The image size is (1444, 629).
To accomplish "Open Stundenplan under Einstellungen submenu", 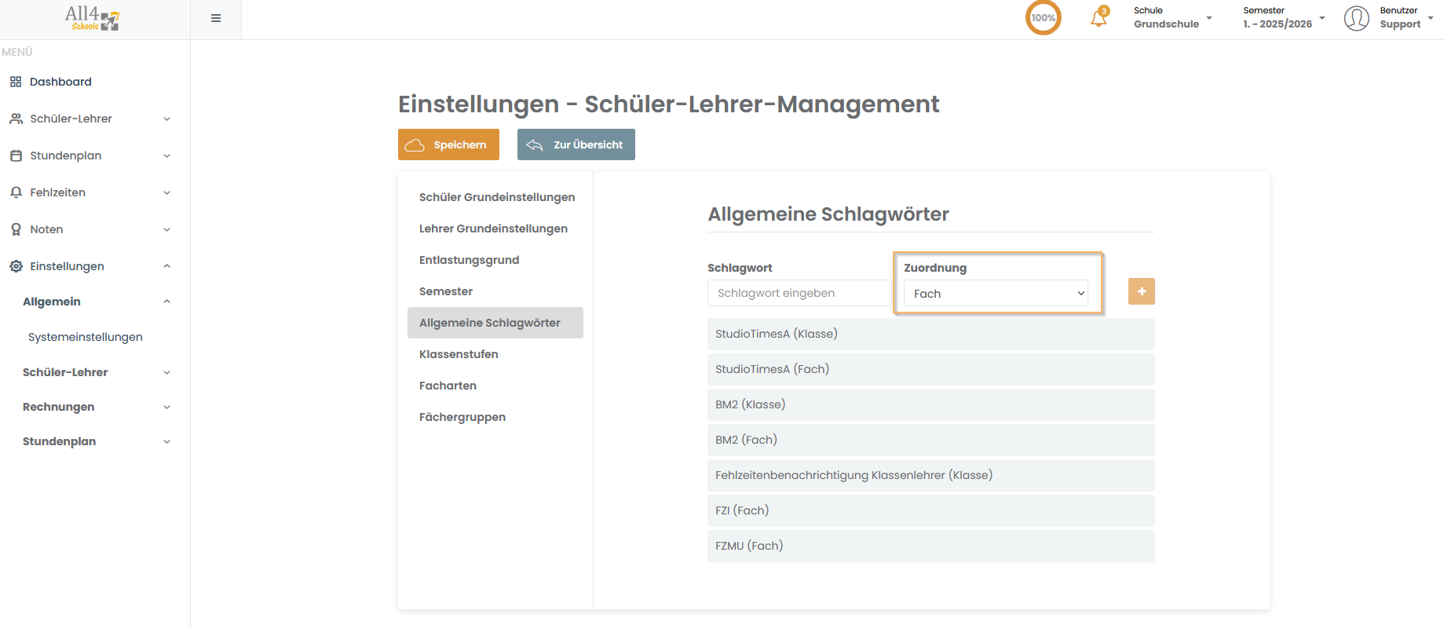I will tap(60, 441).
